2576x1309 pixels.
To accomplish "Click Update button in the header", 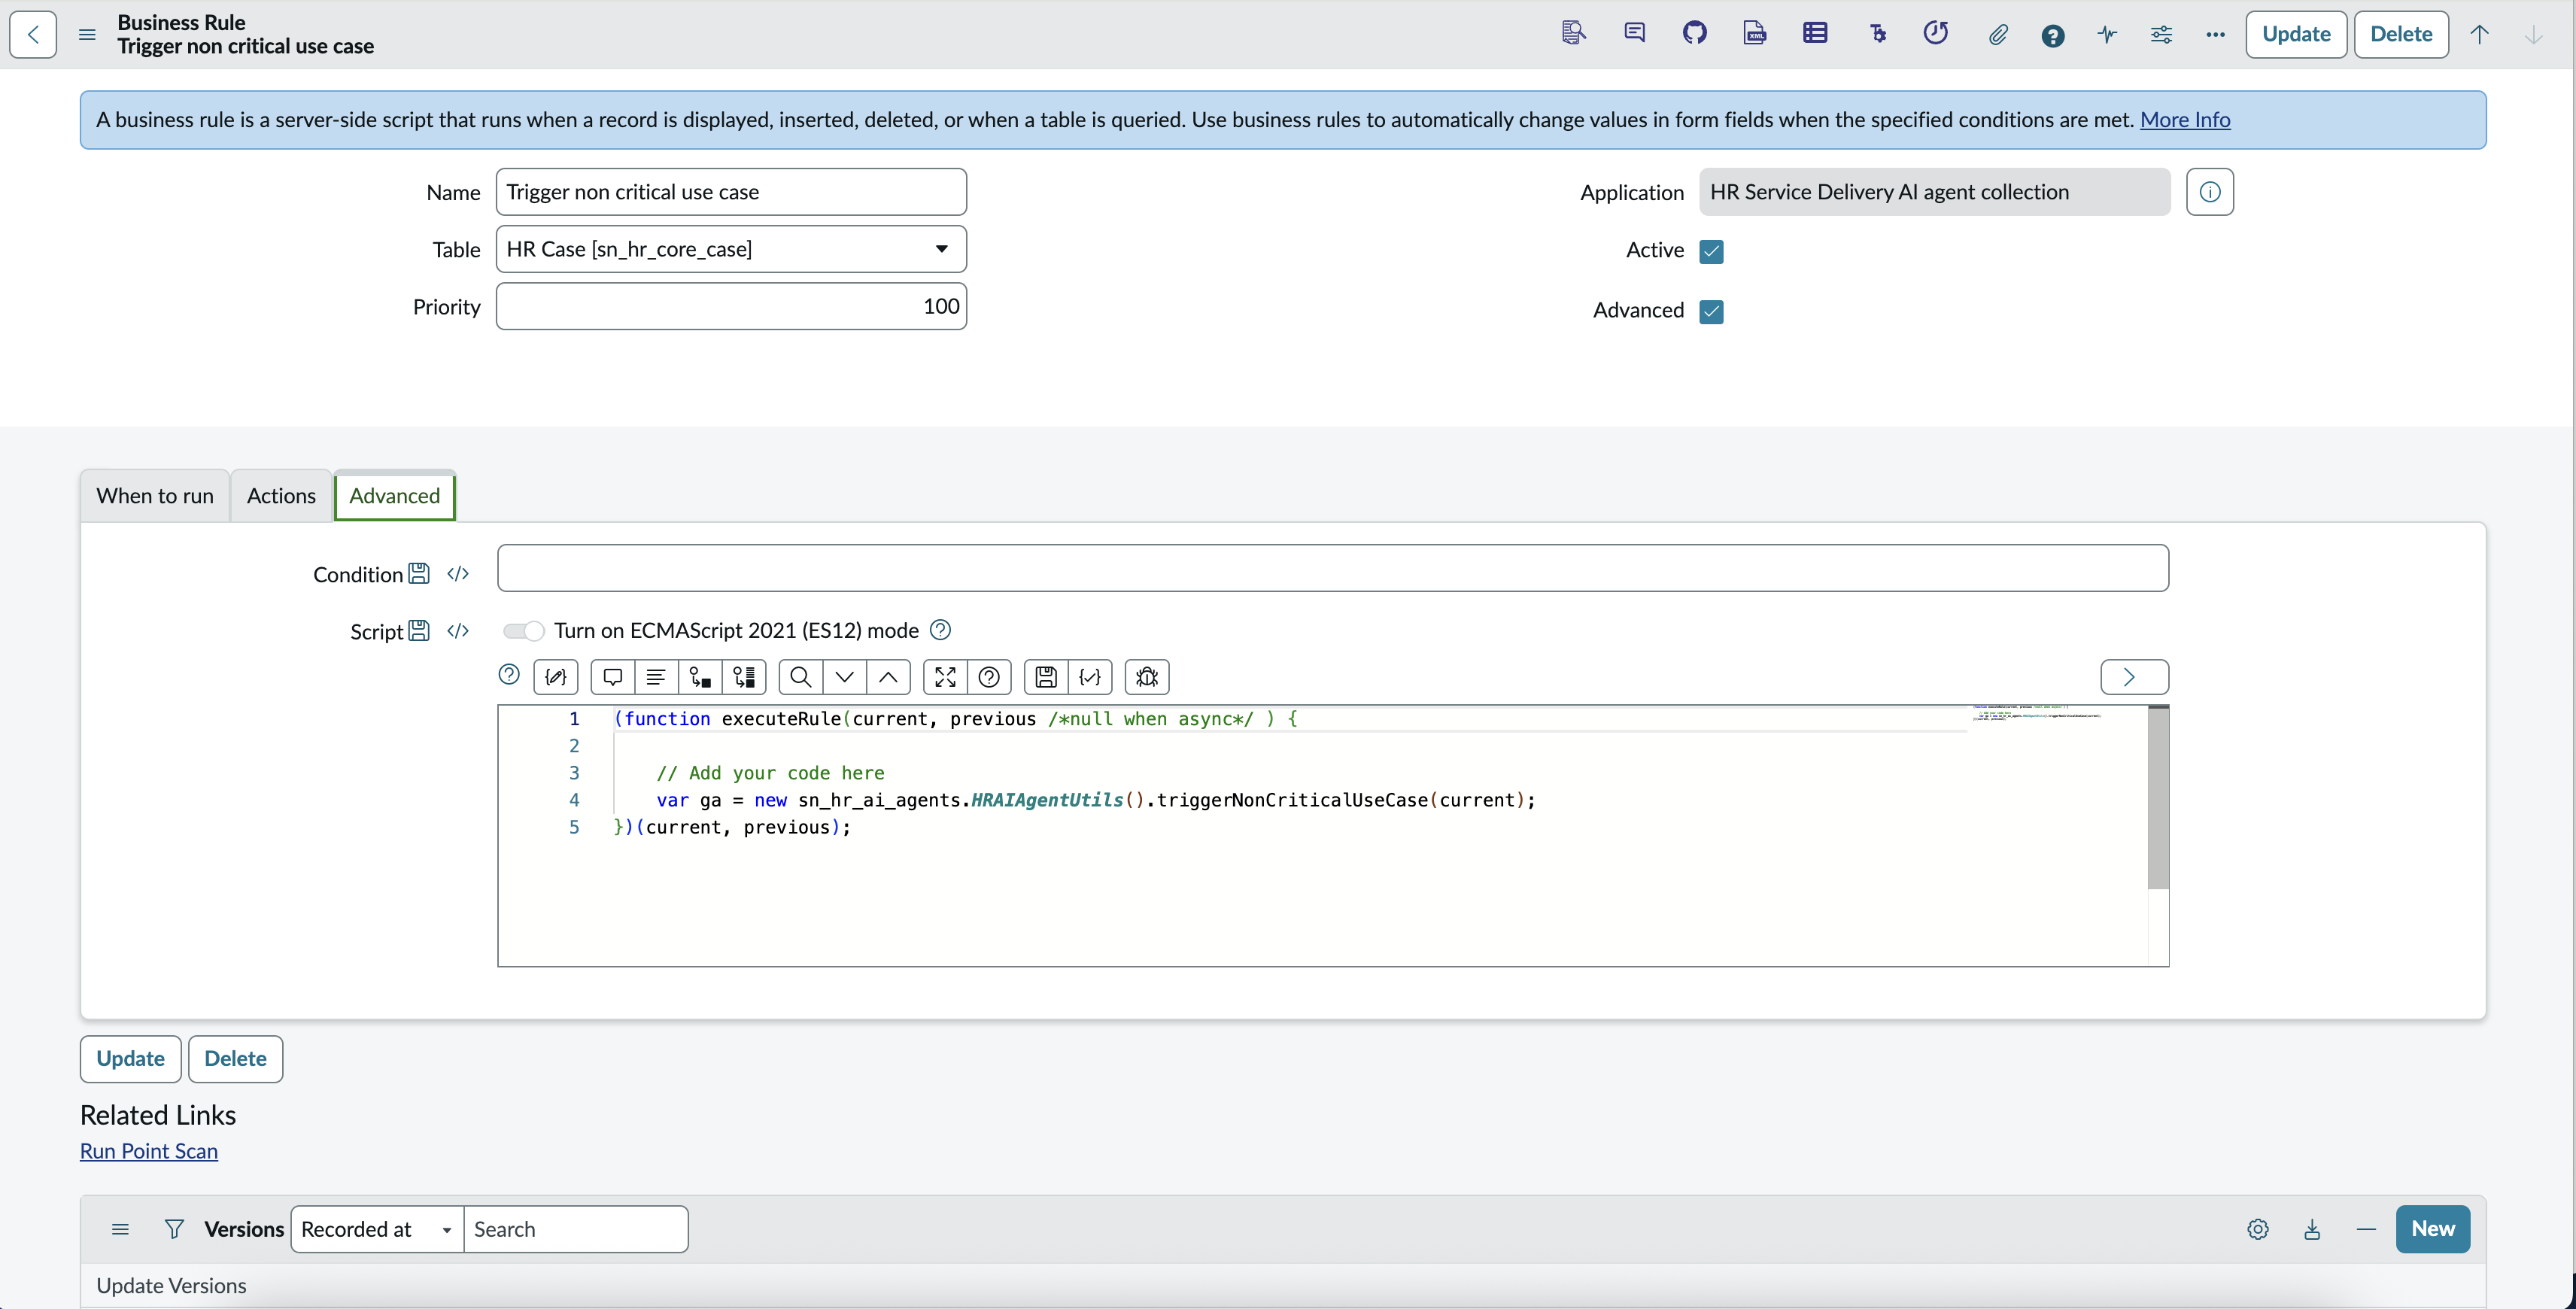I will 2296,34.
